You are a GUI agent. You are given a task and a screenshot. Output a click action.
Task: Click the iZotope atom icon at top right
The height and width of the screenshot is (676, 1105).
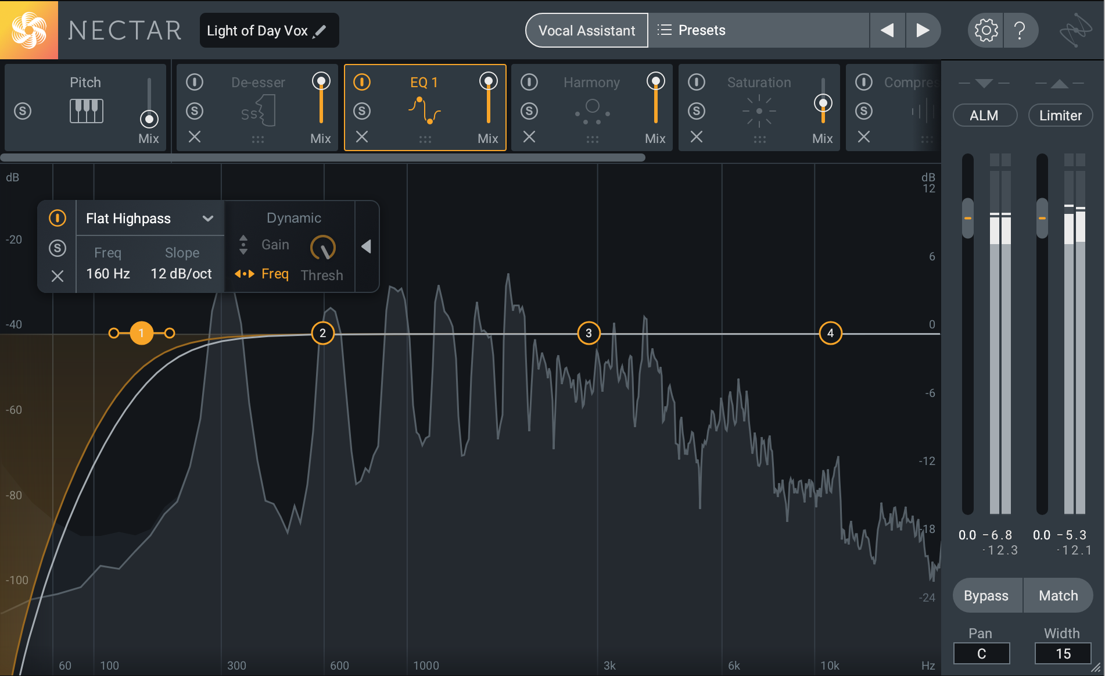pos(1075,30)
